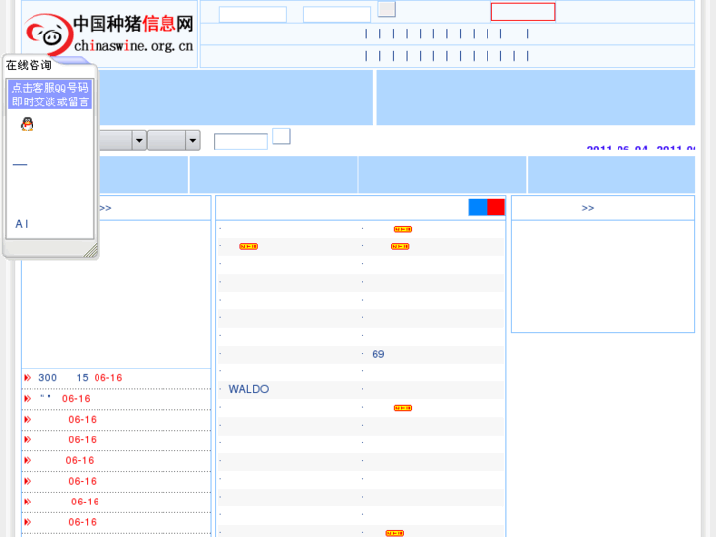Click the QQ penguin customer service icon
Image resolution: width=716 pixels, height=537 pixels.
coord(27,124)
